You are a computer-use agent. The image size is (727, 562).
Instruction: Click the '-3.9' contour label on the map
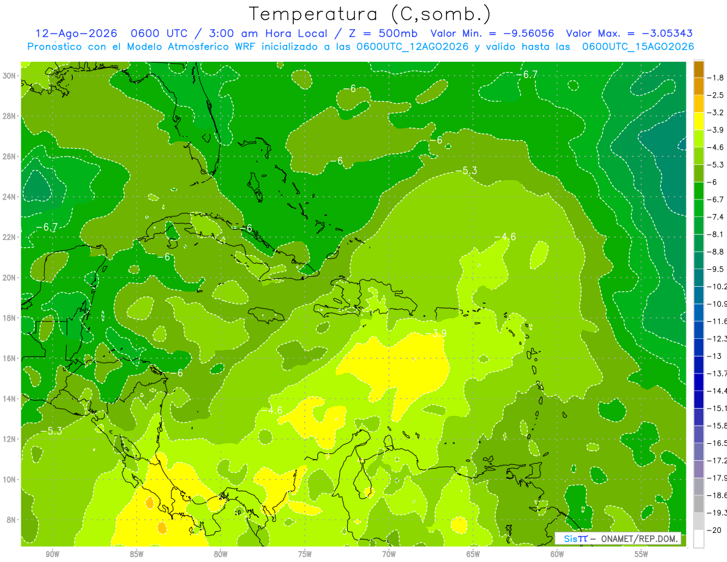click(x=436, y=333)
